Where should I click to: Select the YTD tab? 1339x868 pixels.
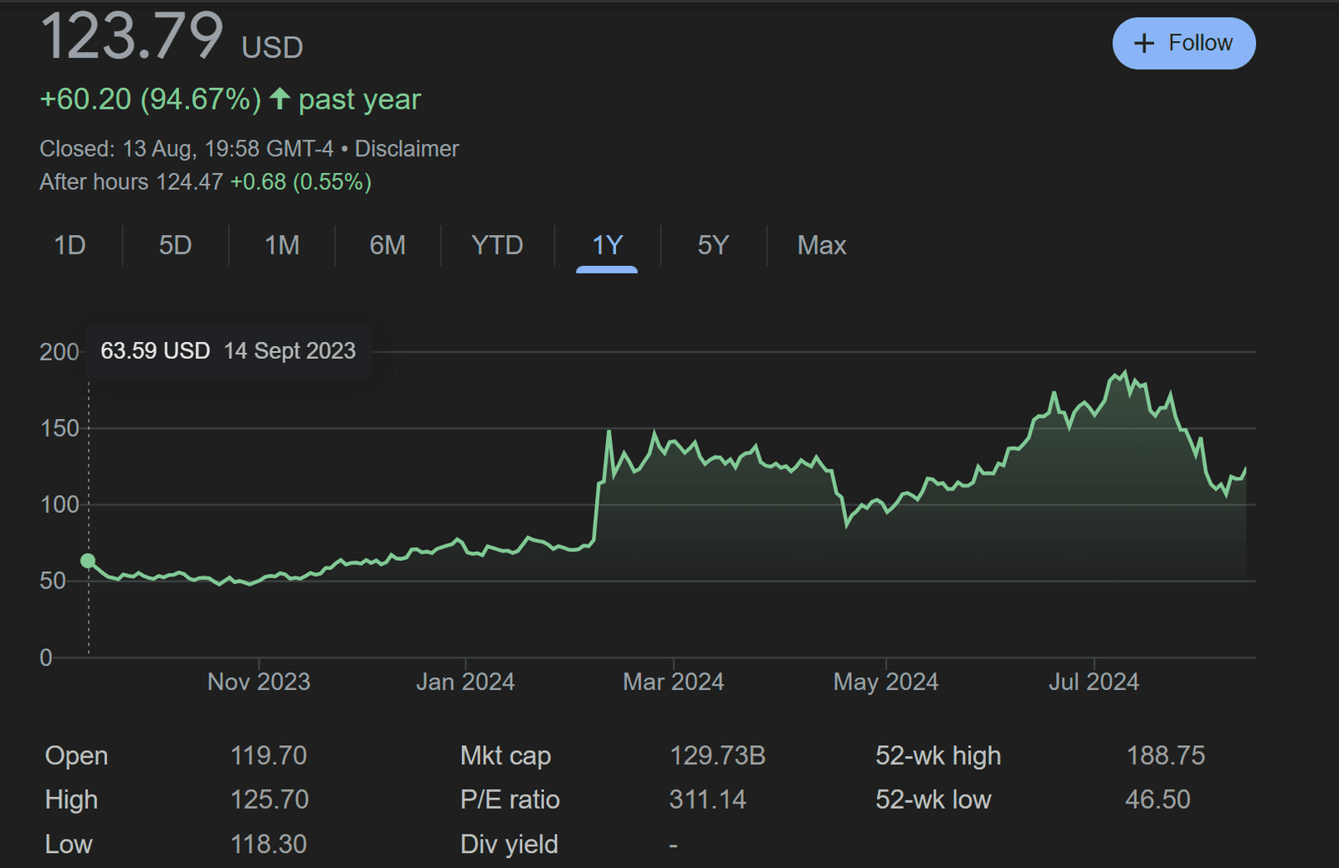(x=497, y=245)
